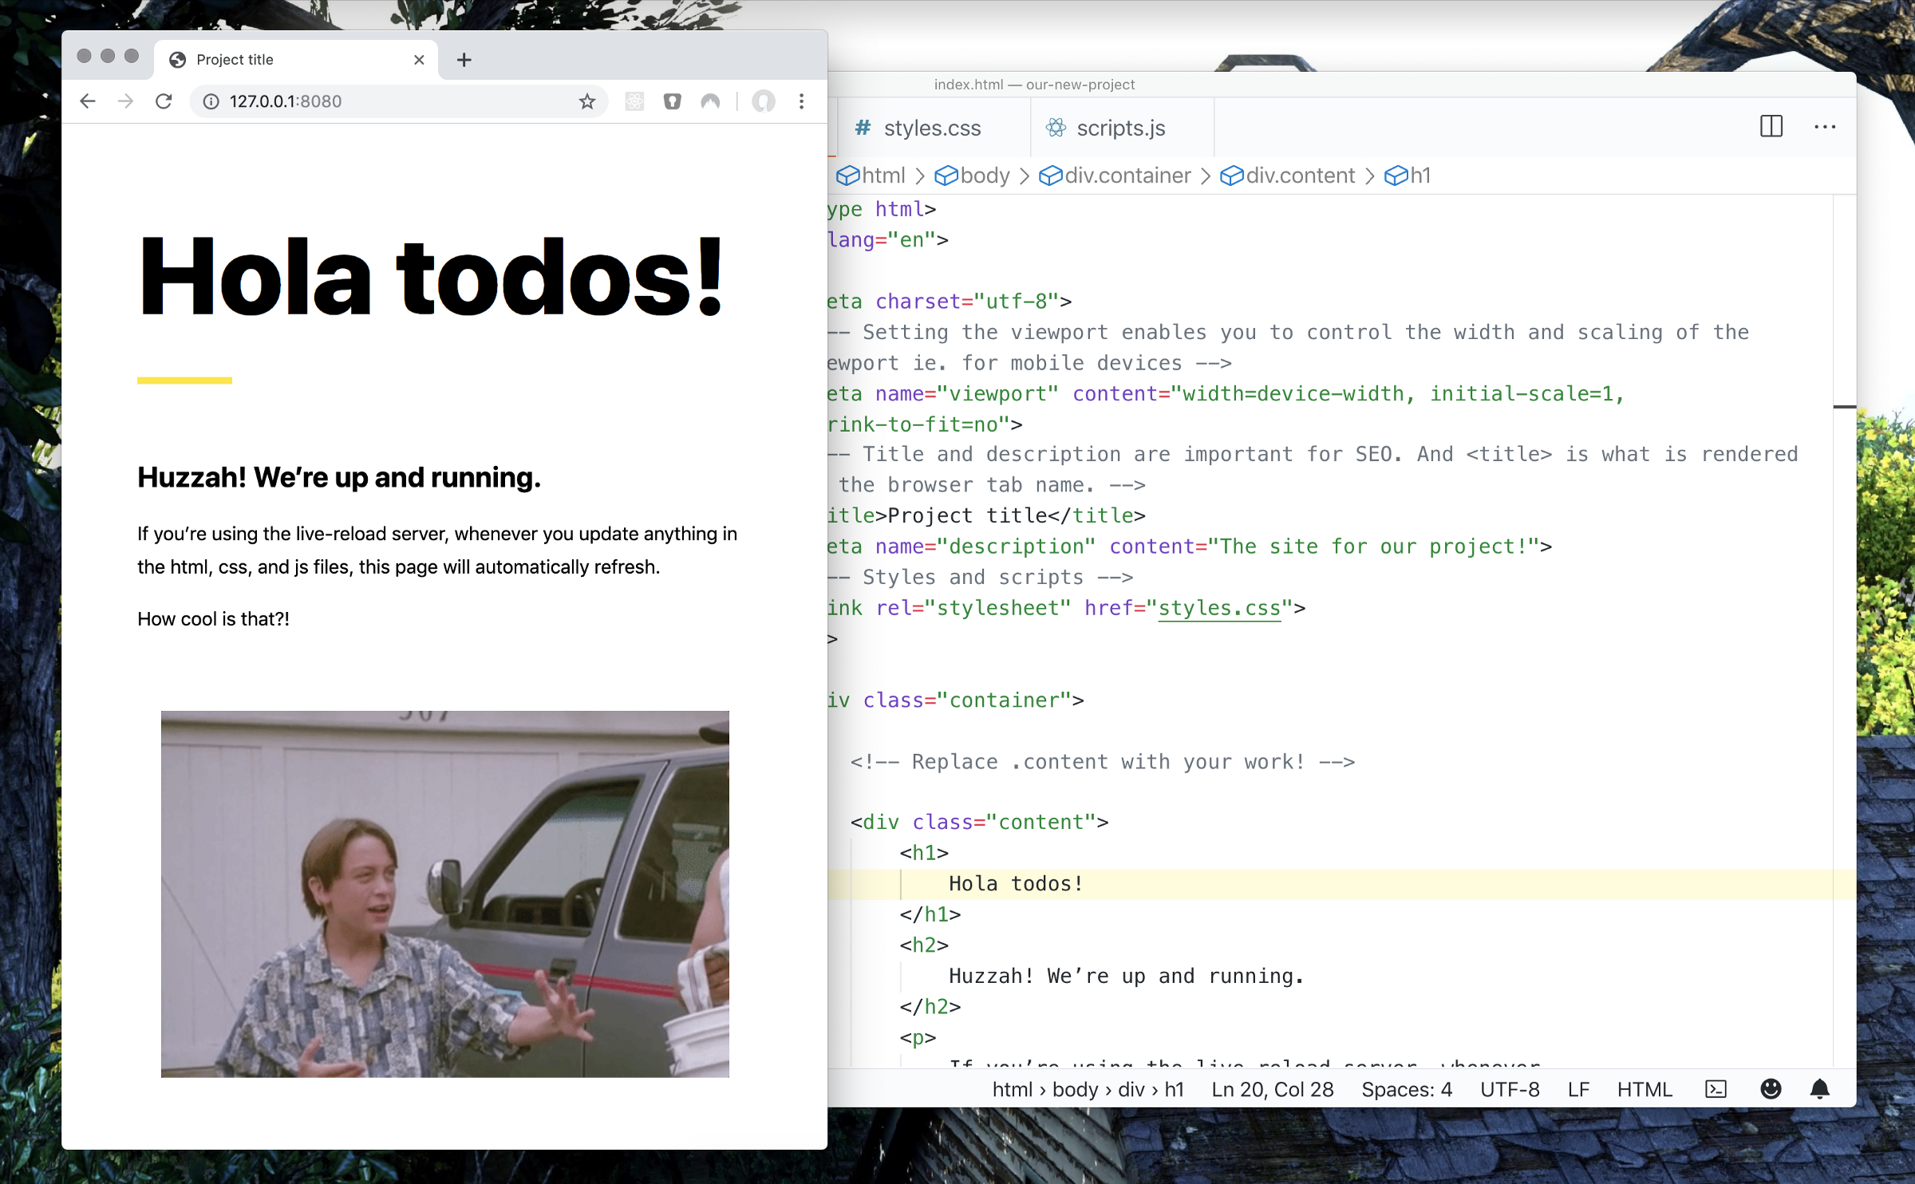
Task: Open the Chrome profile avatar
Action: coord(764,101)
